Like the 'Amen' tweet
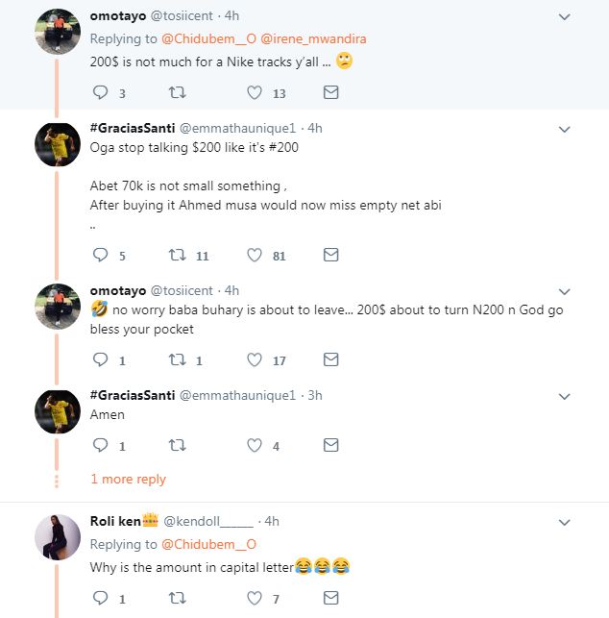Image resolution: width=609 pixels, height=618 pixels. pos(255,446)
